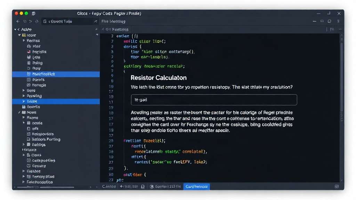Expand the Fiectles tree node
The width and height of the screenshot is (356, 200).
[x=24, y=41]
